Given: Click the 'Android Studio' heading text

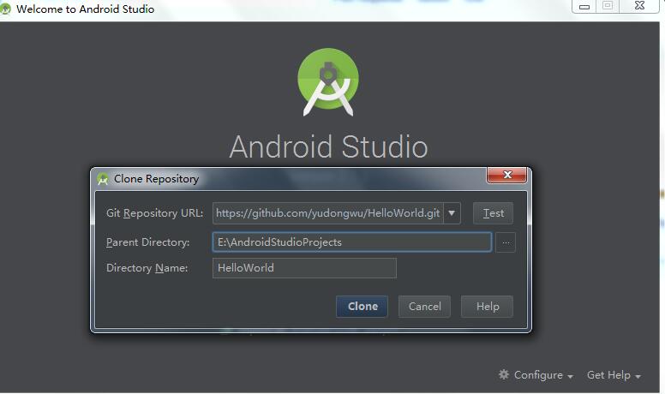Looking at the screenshot, I should click(329, 146).
